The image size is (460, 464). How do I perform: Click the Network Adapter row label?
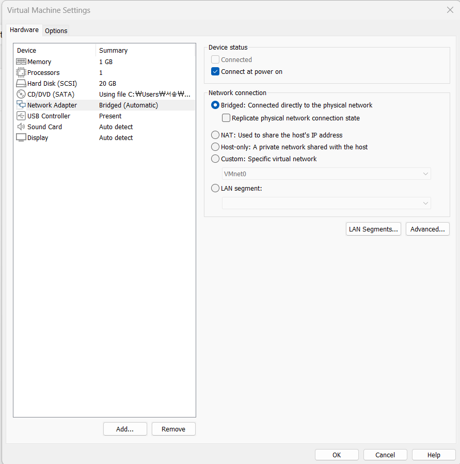coord(52,105)
